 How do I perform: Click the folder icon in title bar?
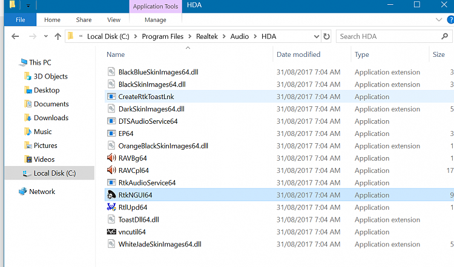pyautogui.click(x=12, y=5)
